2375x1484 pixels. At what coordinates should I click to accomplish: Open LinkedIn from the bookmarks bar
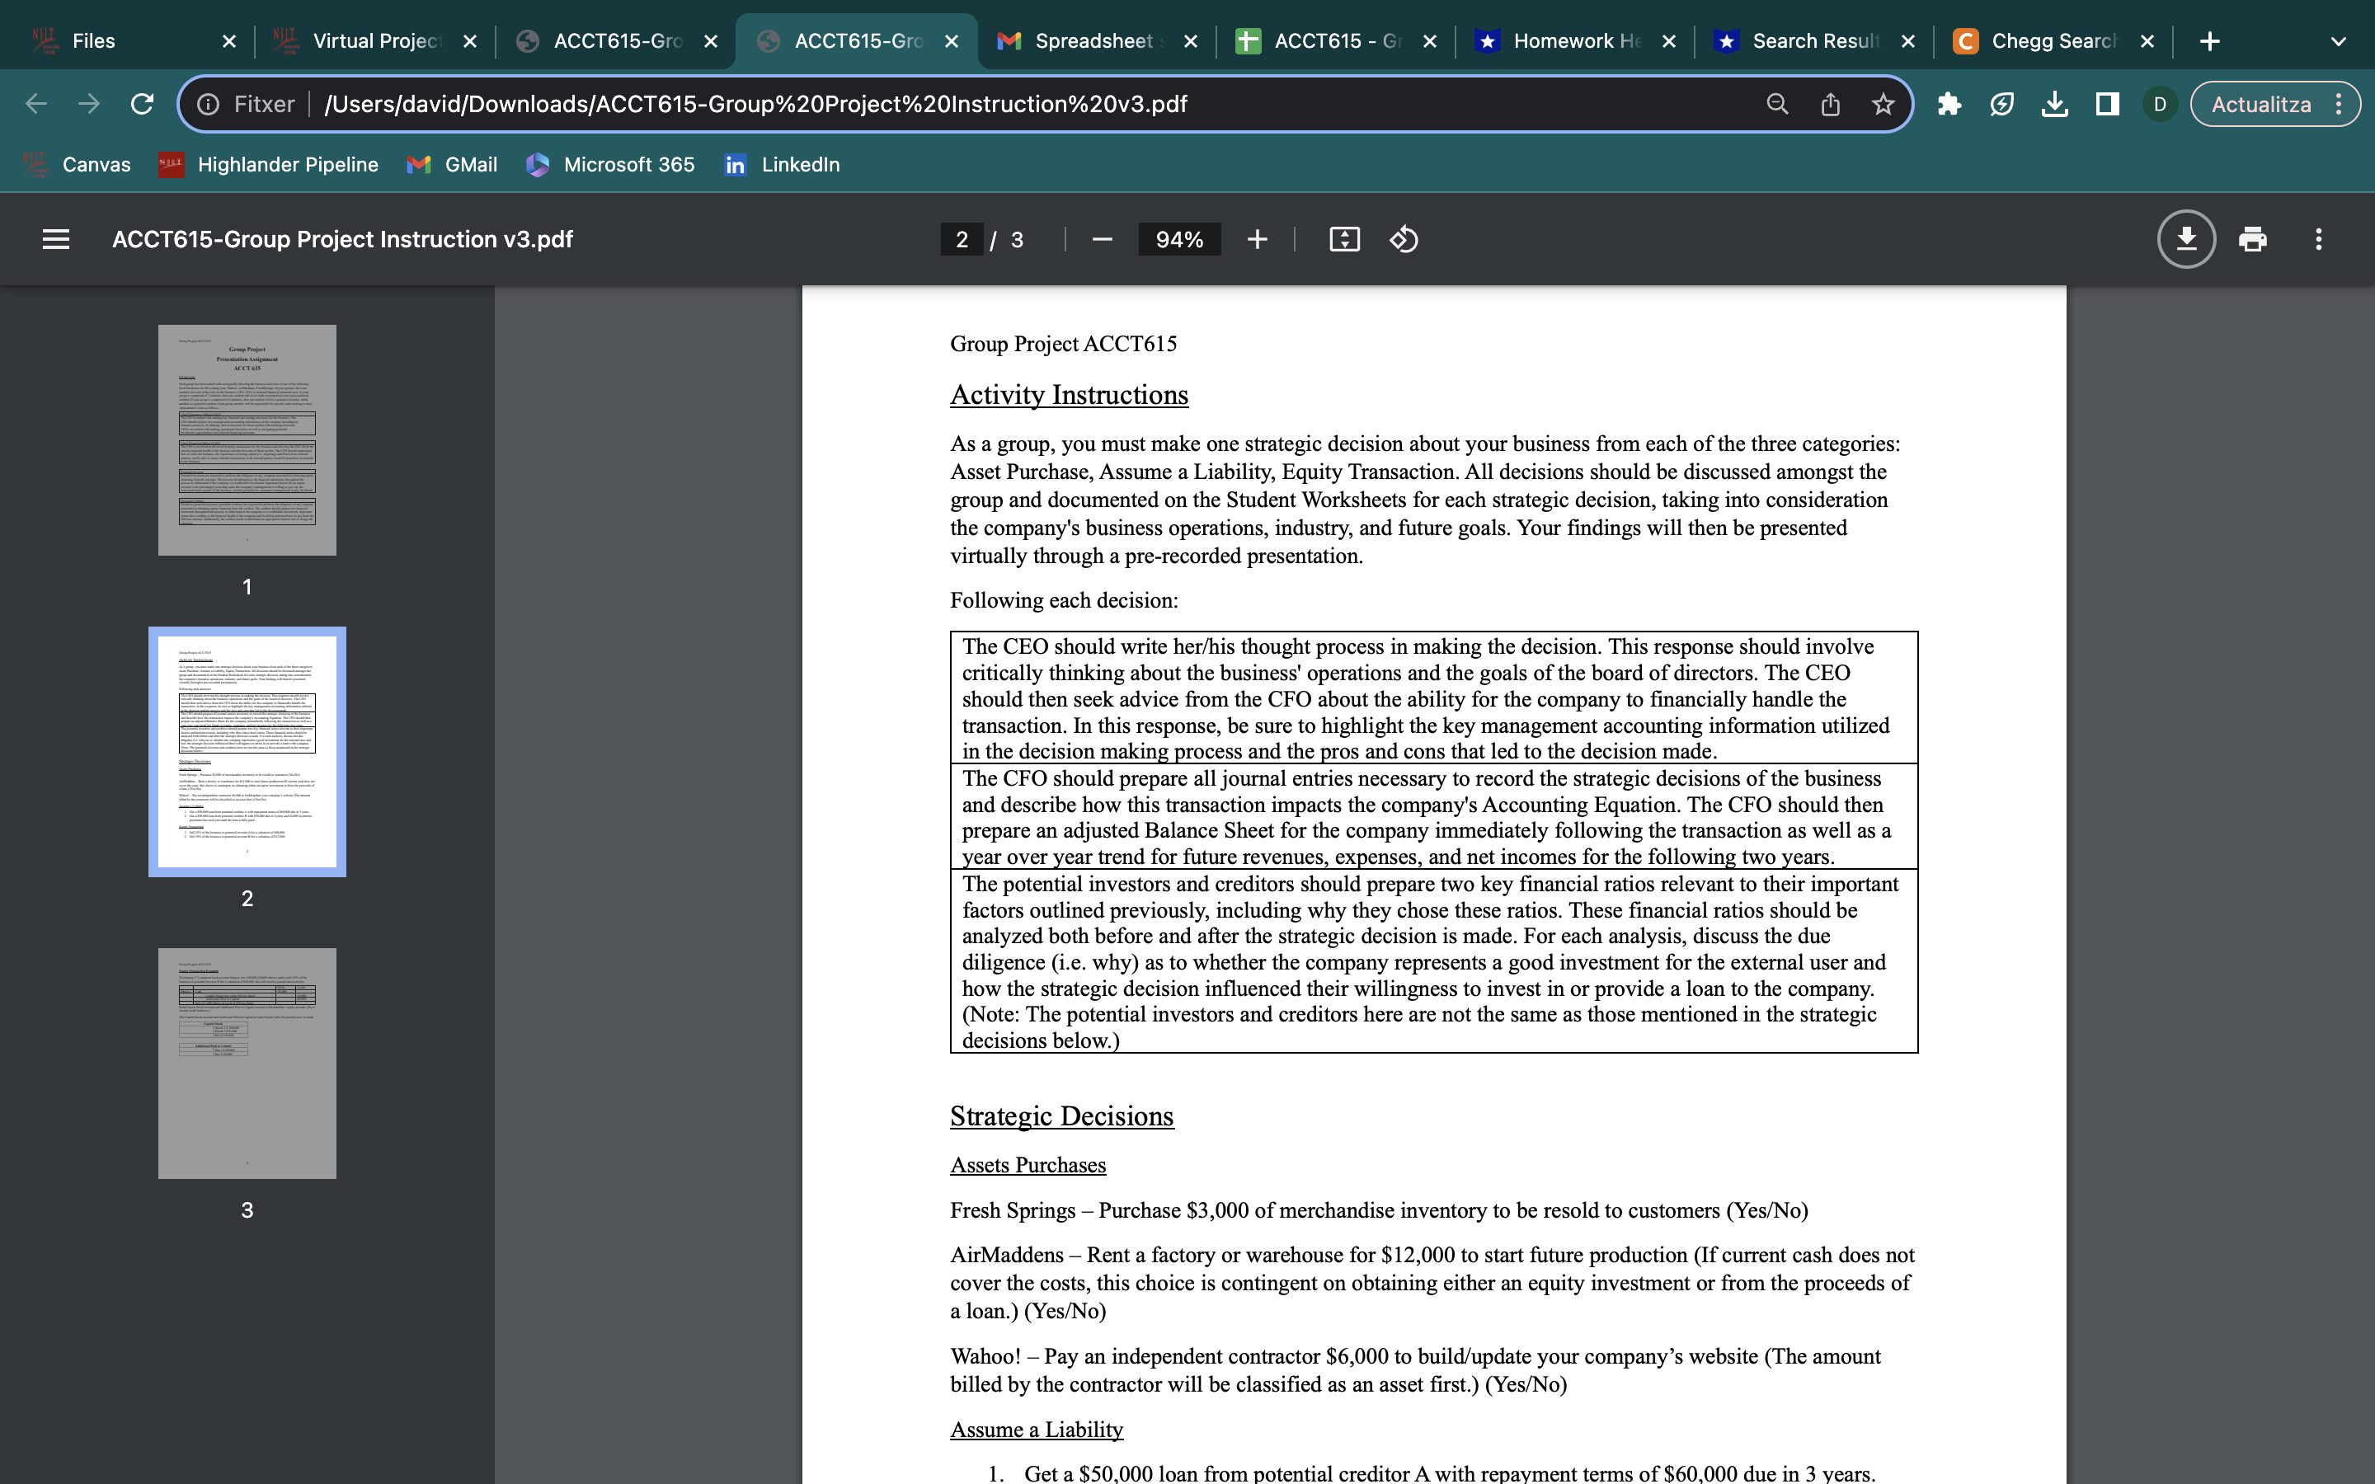[782, 164]
